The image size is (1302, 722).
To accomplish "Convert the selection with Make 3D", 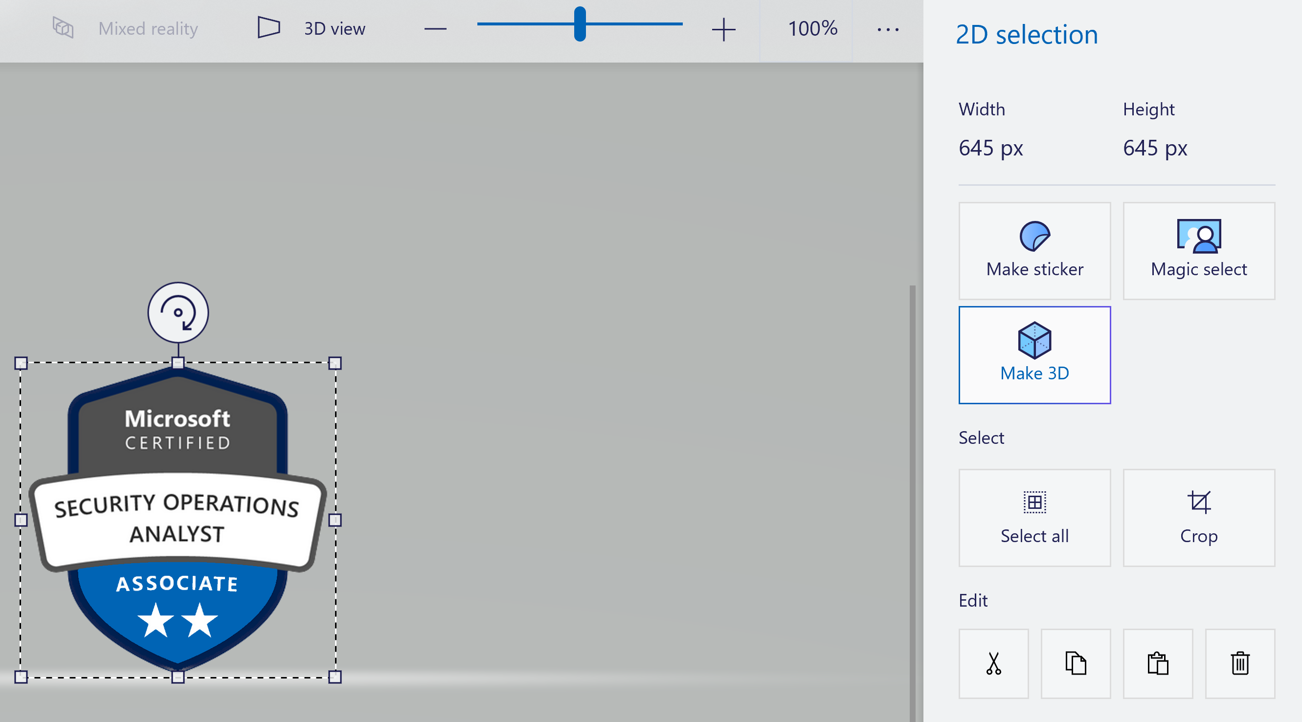I will [1034, 355].
